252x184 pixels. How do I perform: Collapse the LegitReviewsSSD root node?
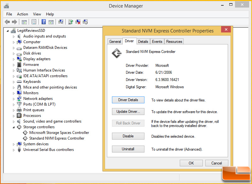(7, 31)
